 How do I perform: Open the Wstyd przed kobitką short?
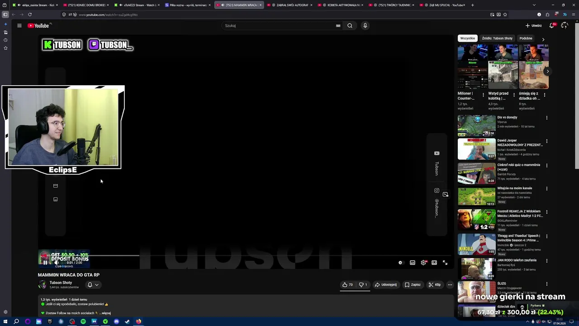click(x=503, y=67)
